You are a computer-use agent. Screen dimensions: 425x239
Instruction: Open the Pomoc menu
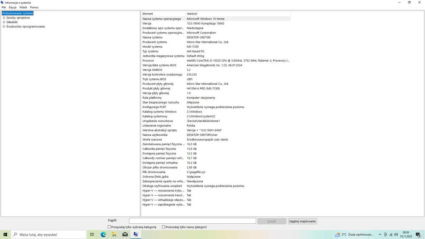(34, 7)
